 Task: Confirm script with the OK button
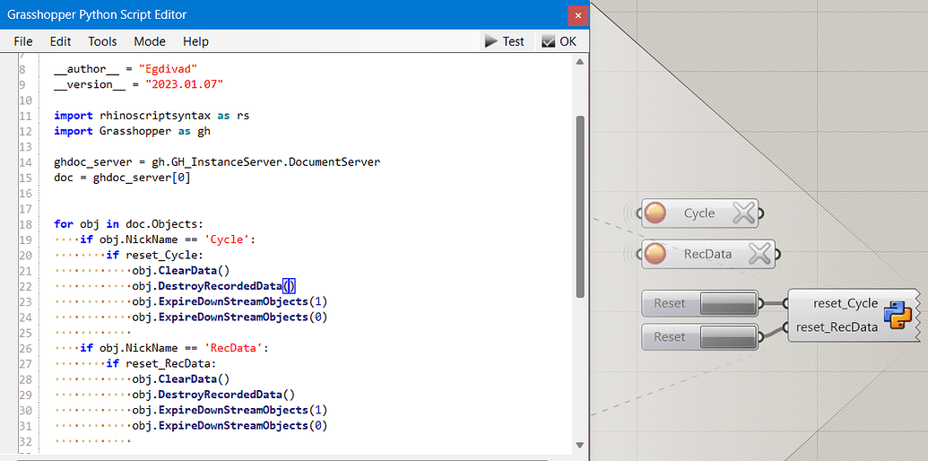[559, 41]
